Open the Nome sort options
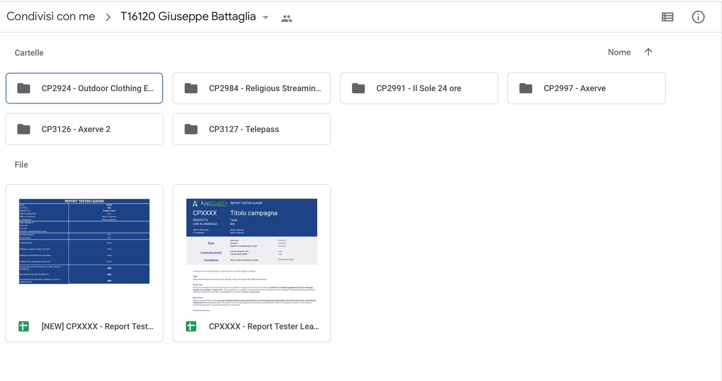The width and height of the screenshot is (722, 381). 619,52
